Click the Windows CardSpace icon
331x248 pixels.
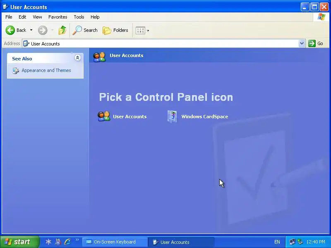172,117
